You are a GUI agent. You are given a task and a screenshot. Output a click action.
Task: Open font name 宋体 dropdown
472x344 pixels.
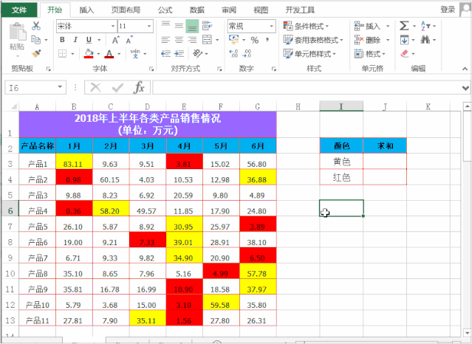(113, 26)
